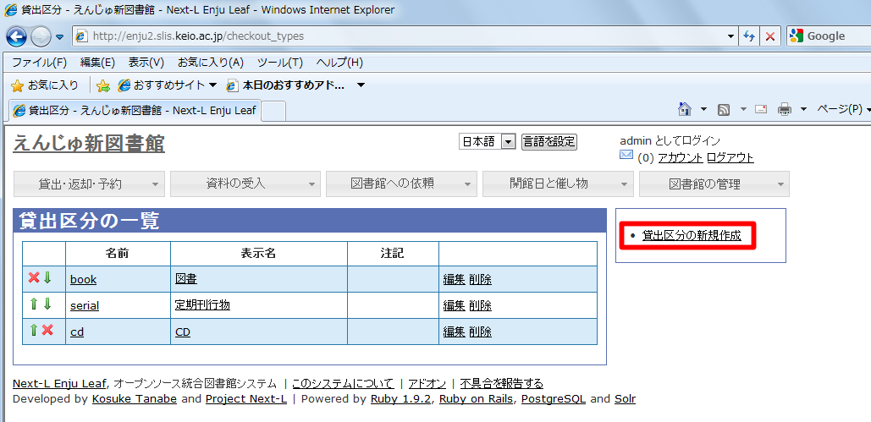Open the お気に入り(A) menu

[x=211, y=63]
